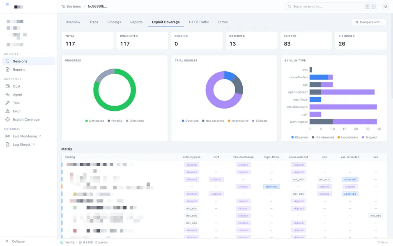The width and height of the screenshot is (393, 246).
Task: Toggle Dismissed legend entry in Progress chart
Action: pos(135,121)
